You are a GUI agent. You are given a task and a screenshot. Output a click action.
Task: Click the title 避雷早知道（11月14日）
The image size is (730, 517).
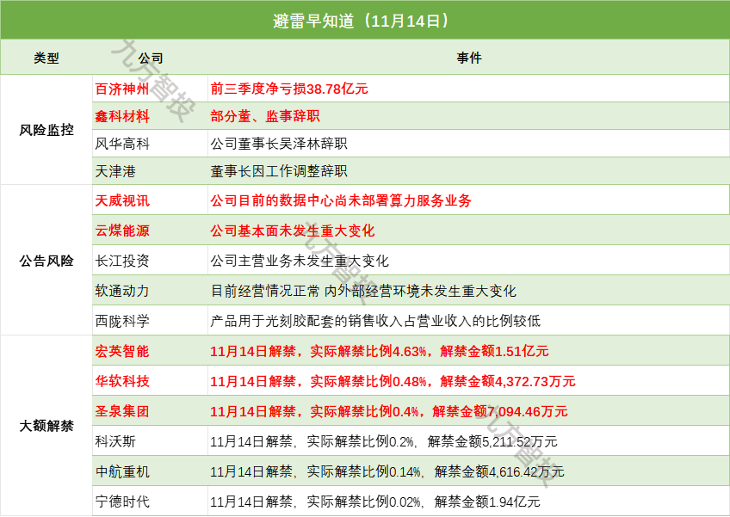point(362,21)
